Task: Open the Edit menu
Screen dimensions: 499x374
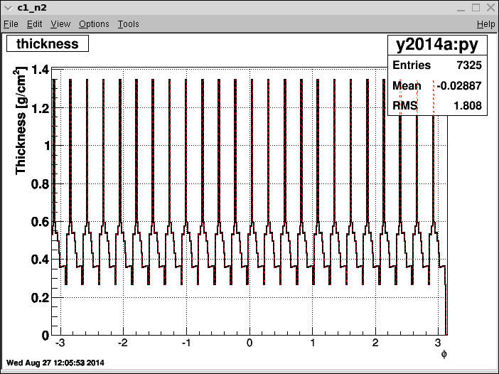Action: coord(34,24)
